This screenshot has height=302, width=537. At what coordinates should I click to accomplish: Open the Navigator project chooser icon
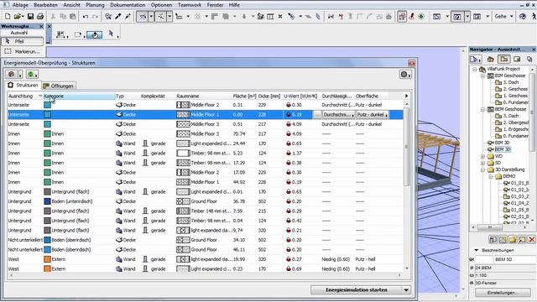pos(476,60)
